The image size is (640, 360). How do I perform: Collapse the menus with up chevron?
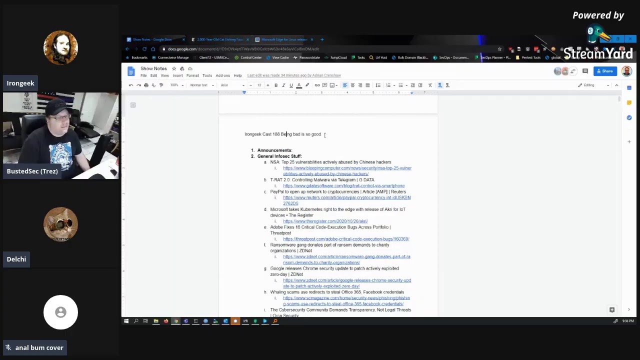(616, 85)
